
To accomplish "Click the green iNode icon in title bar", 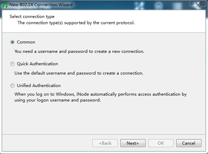I will point(5,5).
